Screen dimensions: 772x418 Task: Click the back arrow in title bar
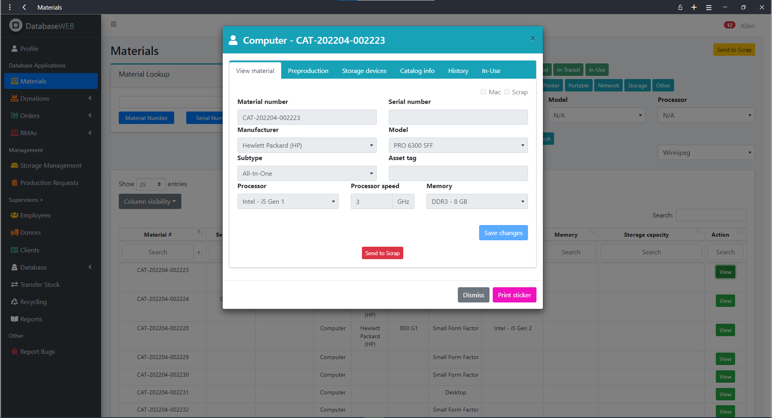click(24, 7)
